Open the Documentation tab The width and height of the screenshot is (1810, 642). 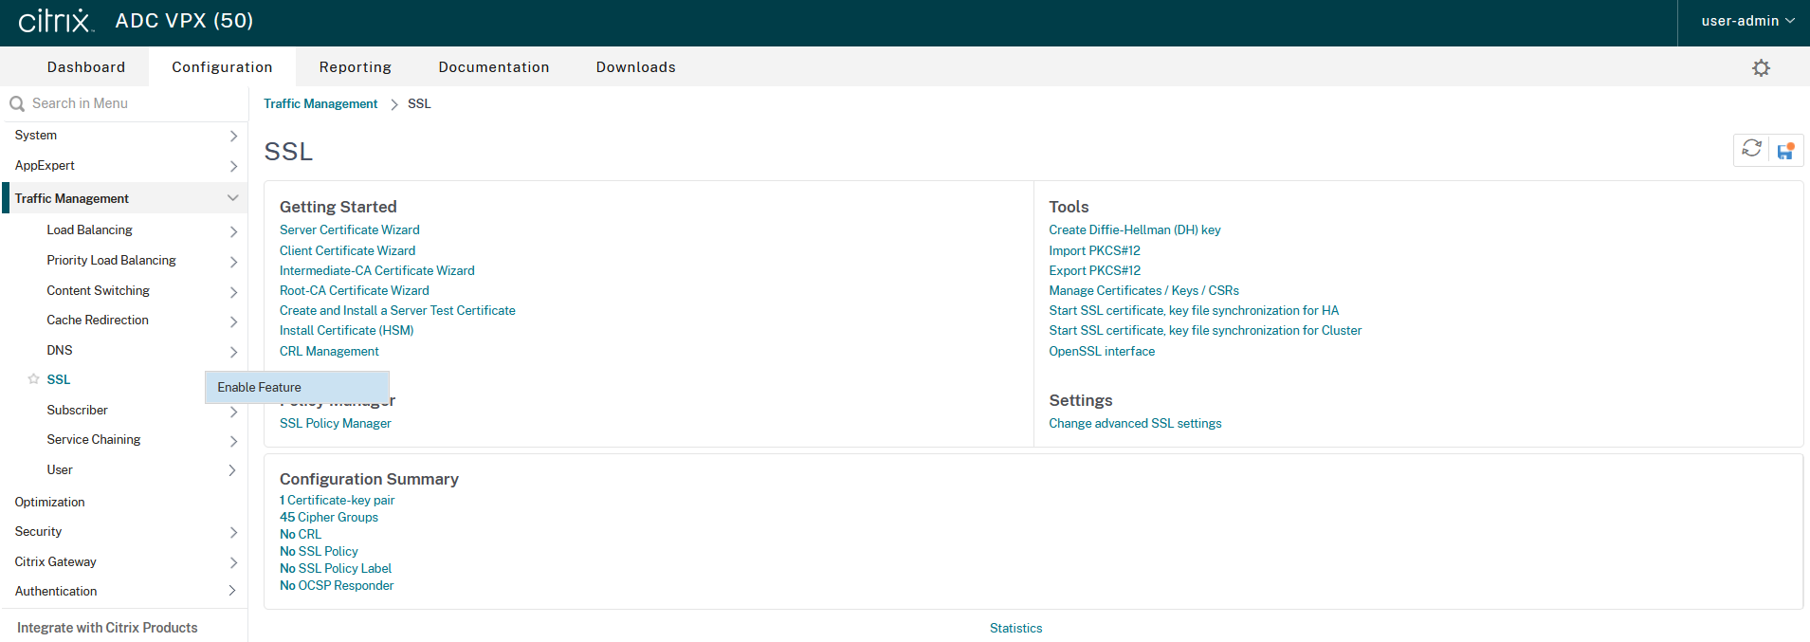tap(494, 67)
